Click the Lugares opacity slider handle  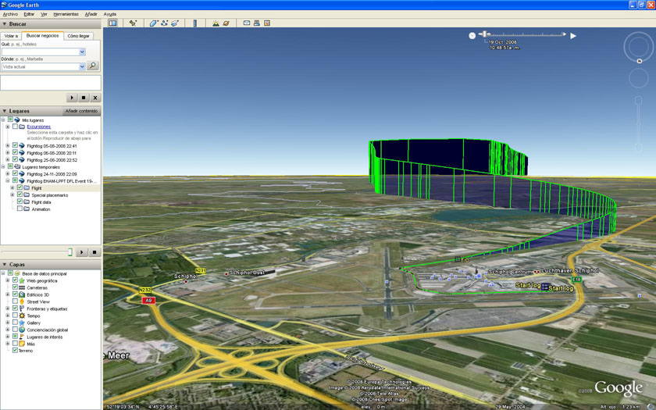click(70, 251)
